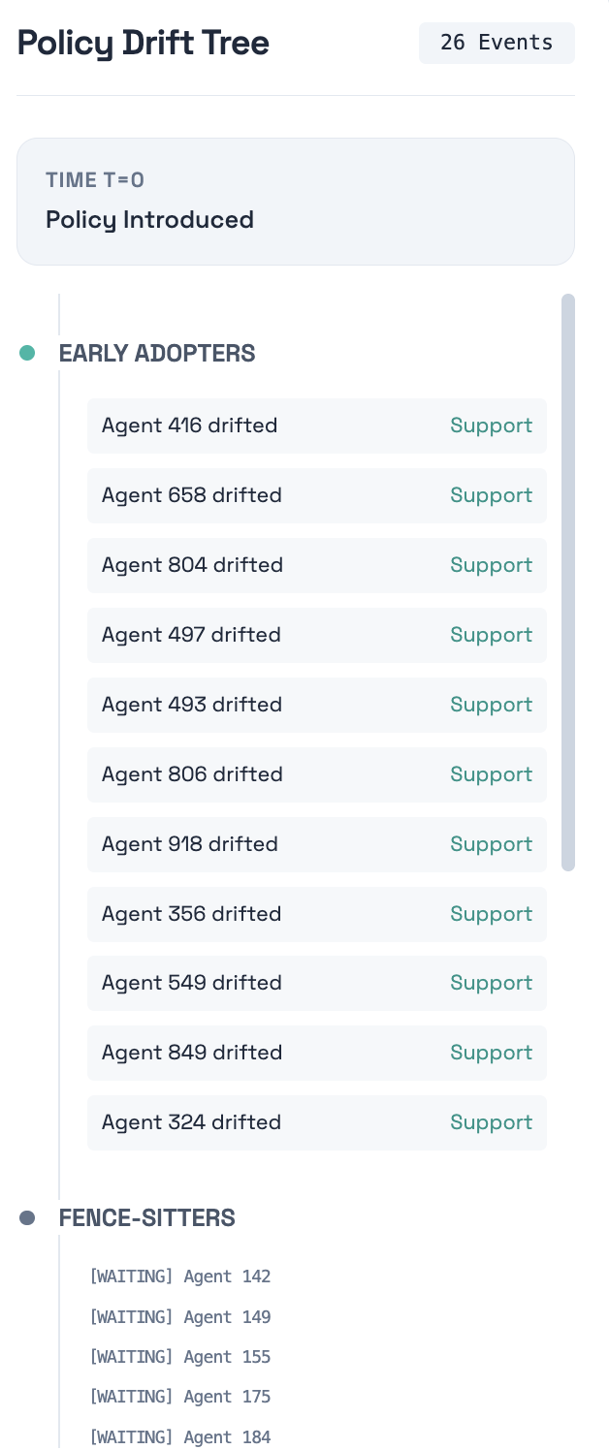This screenshot has width=609, height=1450.
Task: Click the Support label for Agent 493
Action: tap(491, 705)
